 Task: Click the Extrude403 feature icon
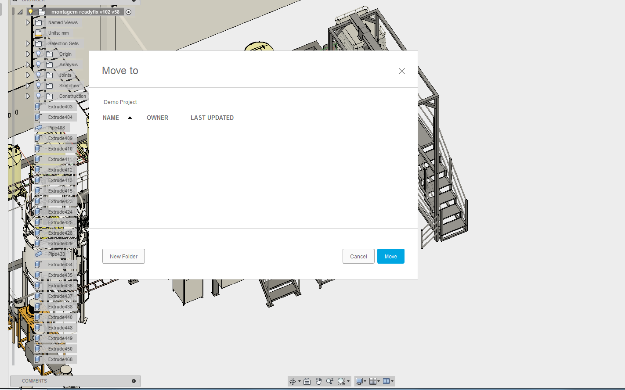point(39,107)
